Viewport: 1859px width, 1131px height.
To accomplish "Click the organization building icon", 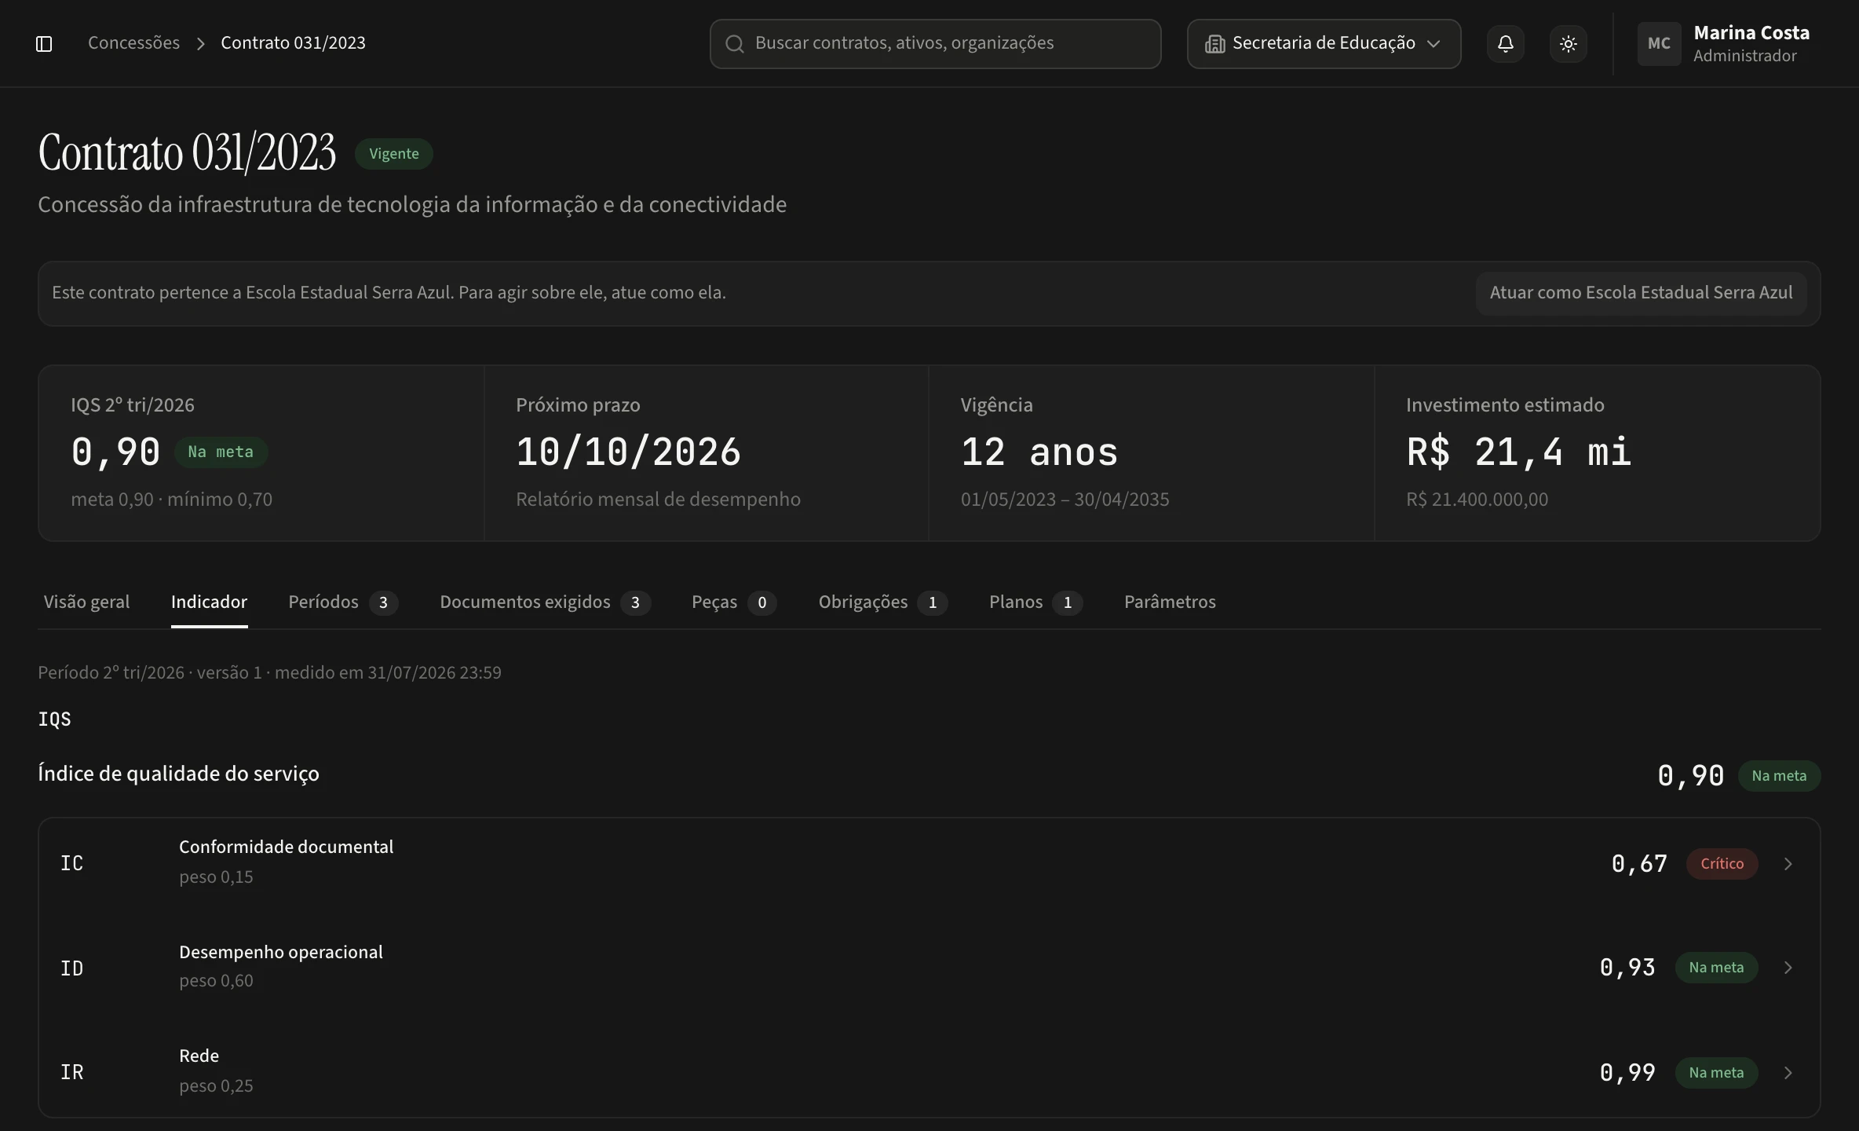I will coord(1214,44).
